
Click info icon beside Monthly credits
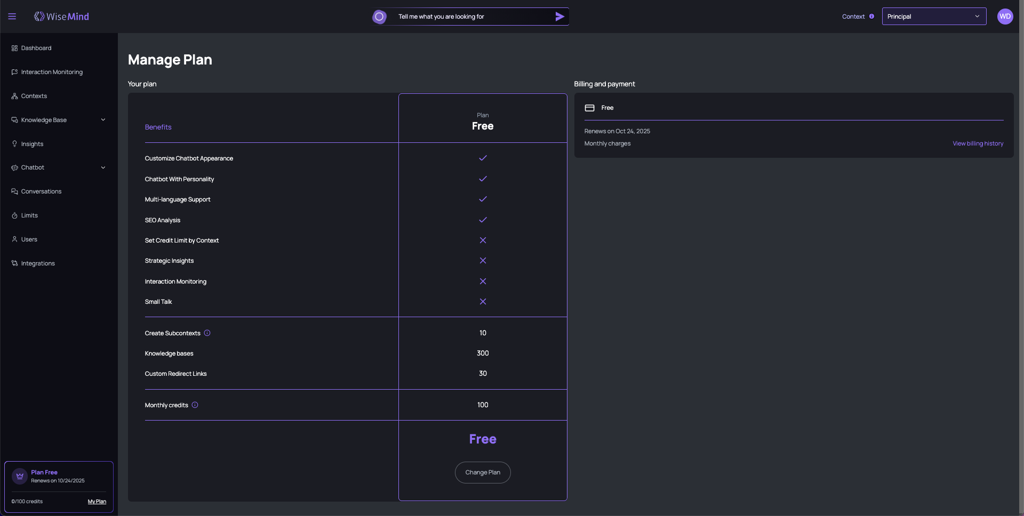point(195,405)
